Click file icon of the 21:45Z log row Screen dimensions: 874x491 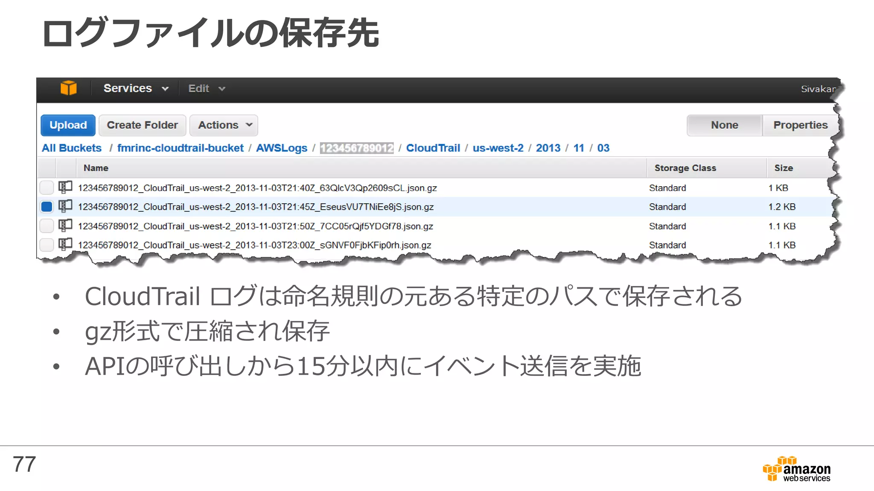[x=65, y=206]
